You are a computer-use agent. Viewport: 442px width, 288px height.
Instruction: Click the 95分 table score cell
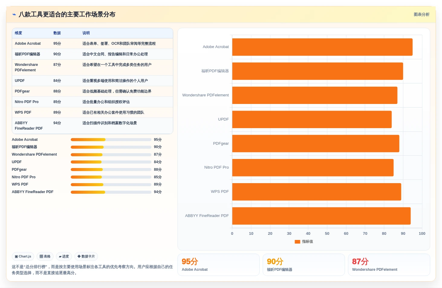(x=57, y=44)
